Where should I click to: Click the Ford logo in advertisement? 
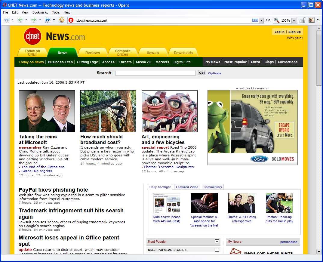pos(259,159)
